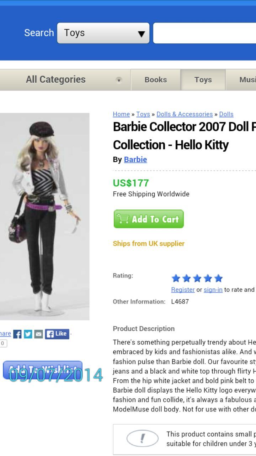
Task: Click the five-star rating
Action: point(197,278)
